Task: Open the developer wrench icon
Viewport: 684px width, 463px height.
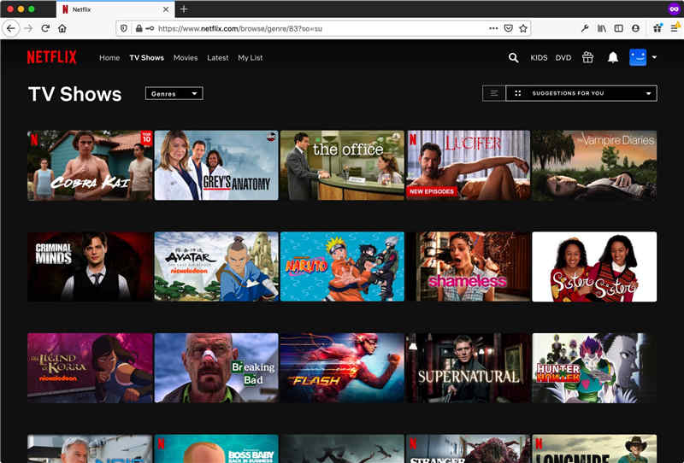Action: click(585, 28)
